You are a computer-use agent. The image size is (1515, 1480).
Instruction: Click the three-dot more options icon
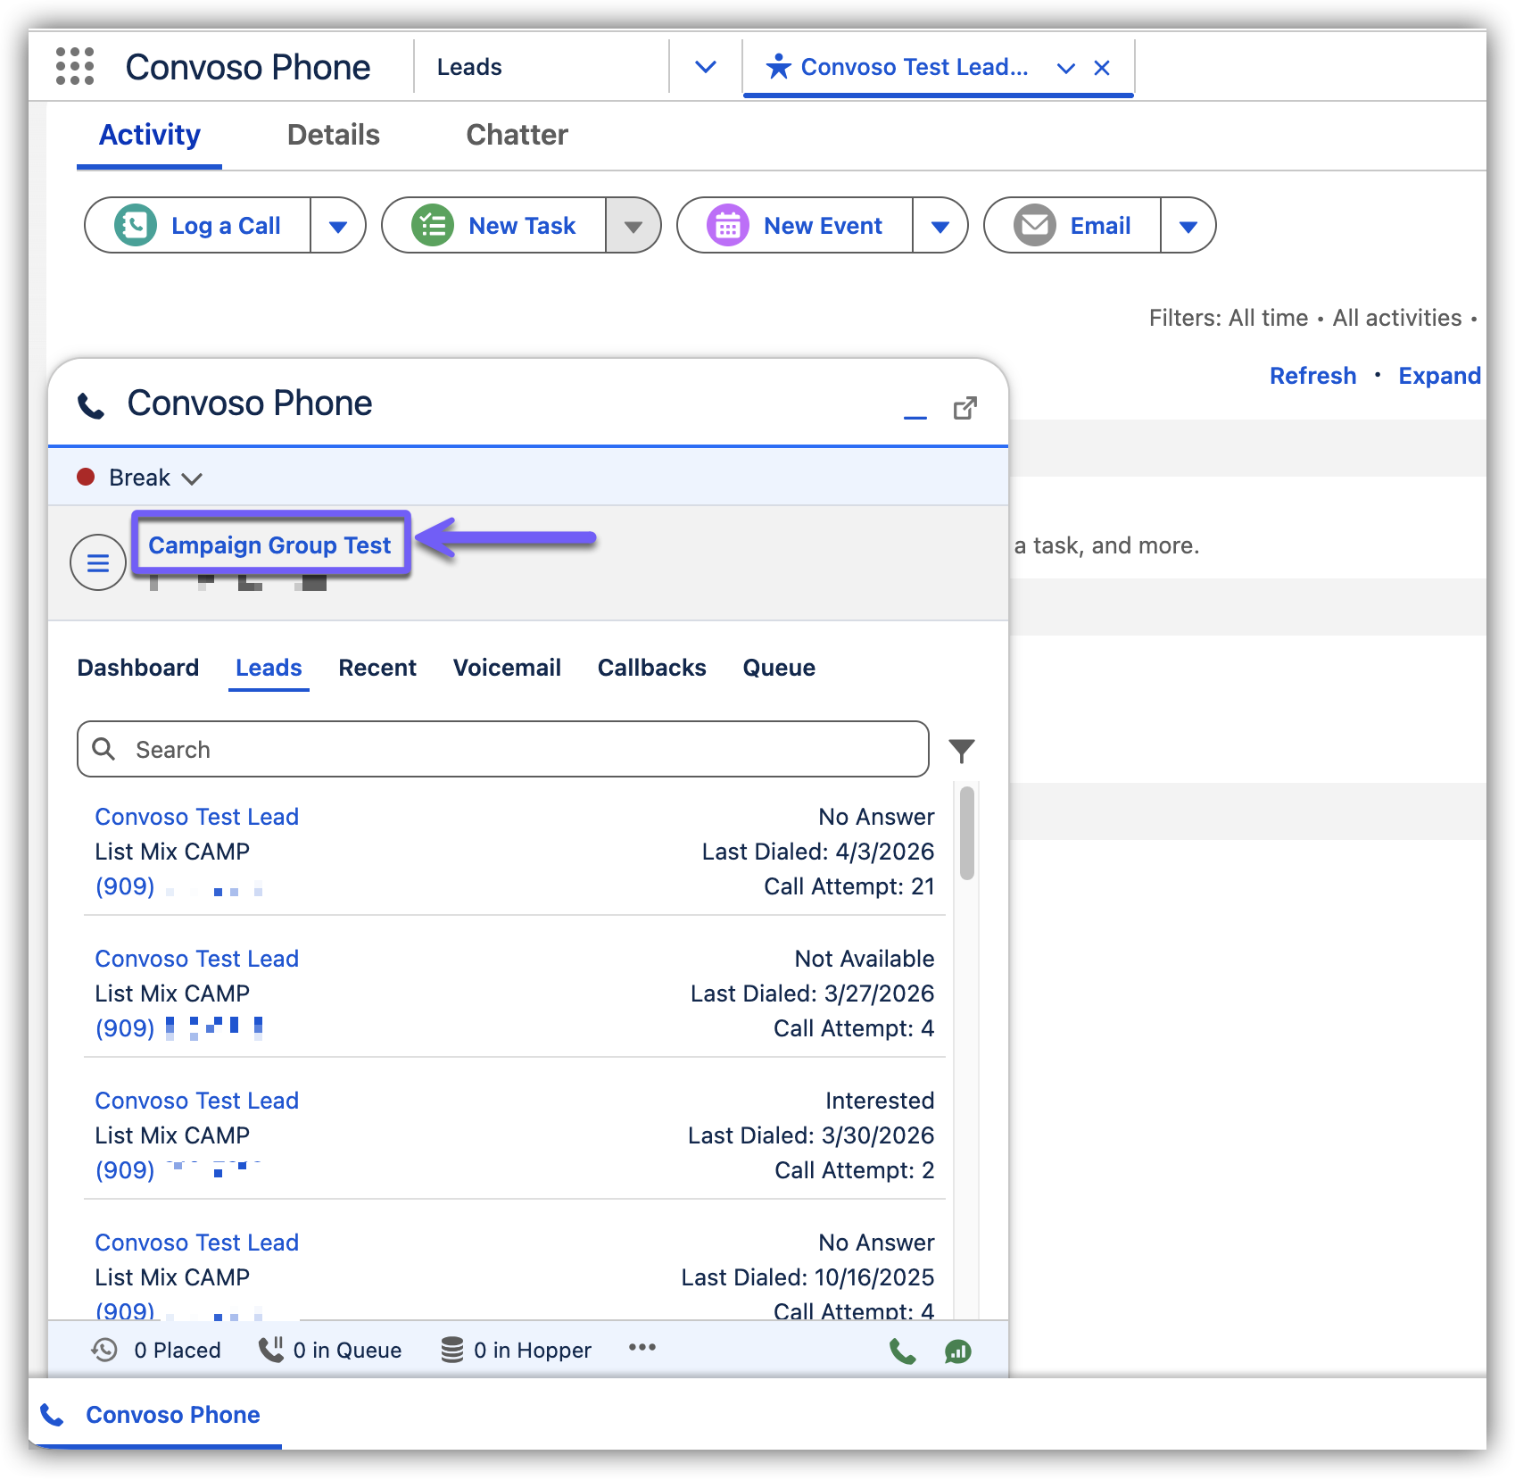[642, 1348]
